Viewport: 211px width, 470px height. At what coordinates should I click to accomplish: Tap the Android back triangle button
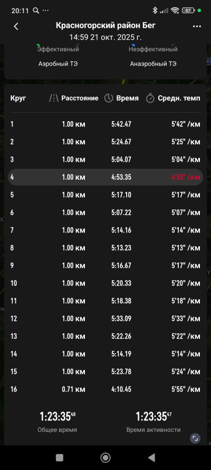pos(151,457)
